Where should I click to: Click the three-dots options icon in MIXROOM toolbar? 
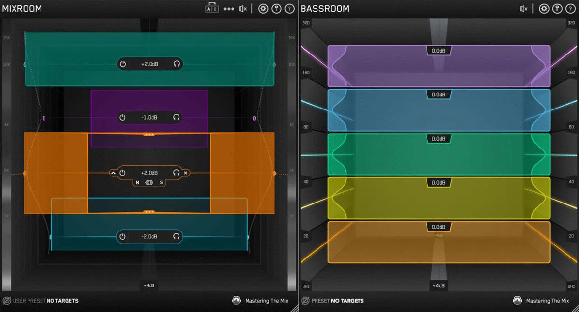pos(229,8)
